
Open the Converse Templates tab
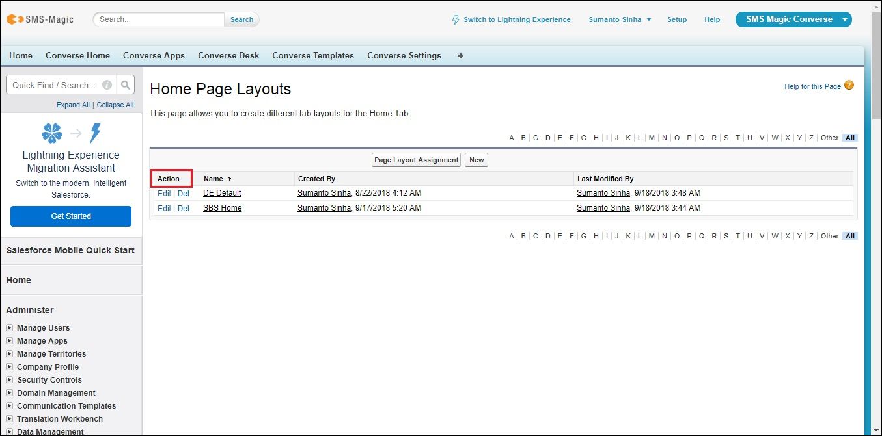coord(313,56)
